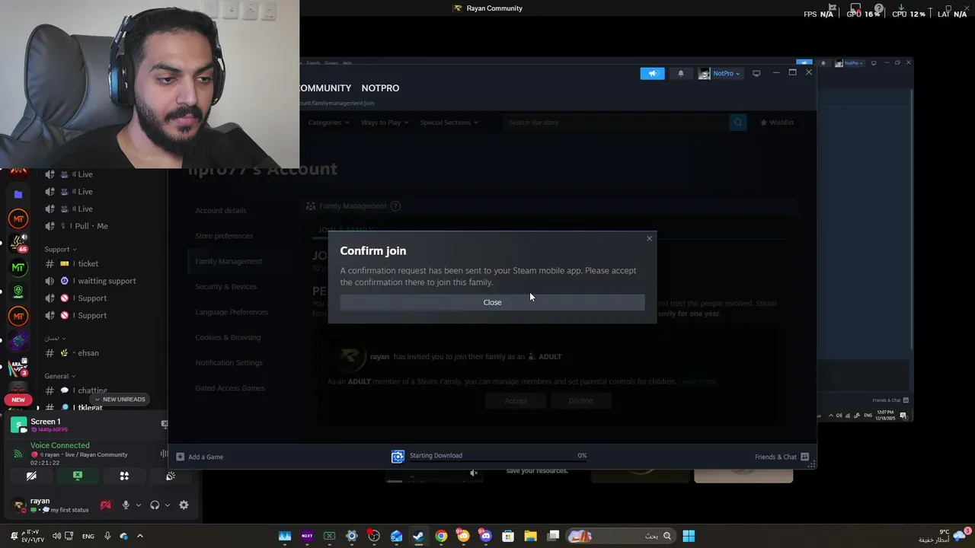Viewport: 975px width, 548px height.
Task: Click Add a Game in Steam
Action: pyautogui.click(x=200, y=457)
